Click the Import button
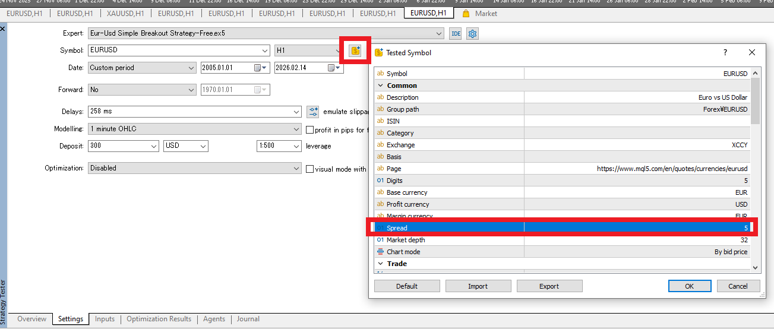Image resolution: width=774 pixels, height=329 pixels. coord(478,286)
